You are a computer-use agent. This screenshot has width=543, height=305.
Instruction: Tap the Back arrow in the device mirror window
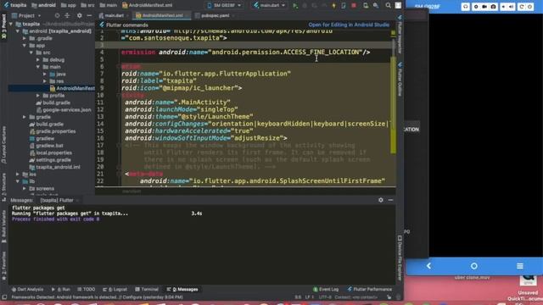tap(428, 266)
